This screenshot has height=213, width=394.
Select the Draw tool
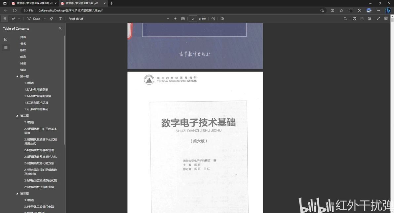[x=34, y=18]
